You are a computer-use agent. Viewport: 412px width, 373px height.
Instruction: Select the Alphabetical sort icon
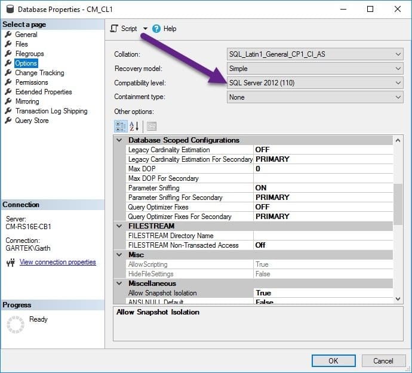click(x=134, y=127)
